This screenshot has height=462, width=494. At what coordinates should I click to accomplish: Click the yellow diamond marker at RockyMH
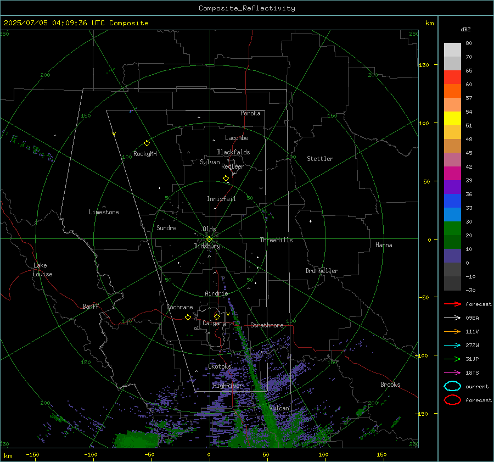point(147,143)
